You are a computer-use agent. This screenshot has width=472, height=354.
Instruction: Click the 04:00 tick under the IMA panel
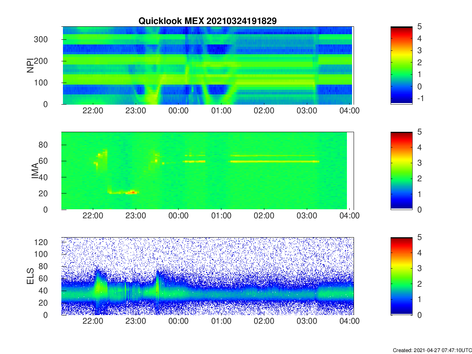pyautogui.click(x=350, y=216)
